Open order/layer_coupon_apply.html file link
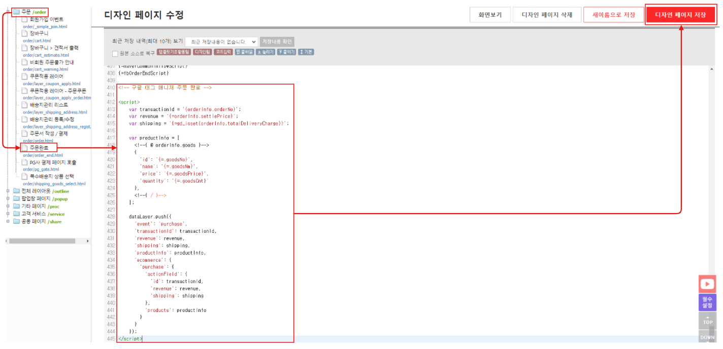 pyautogui.click(x=51, y=84)
